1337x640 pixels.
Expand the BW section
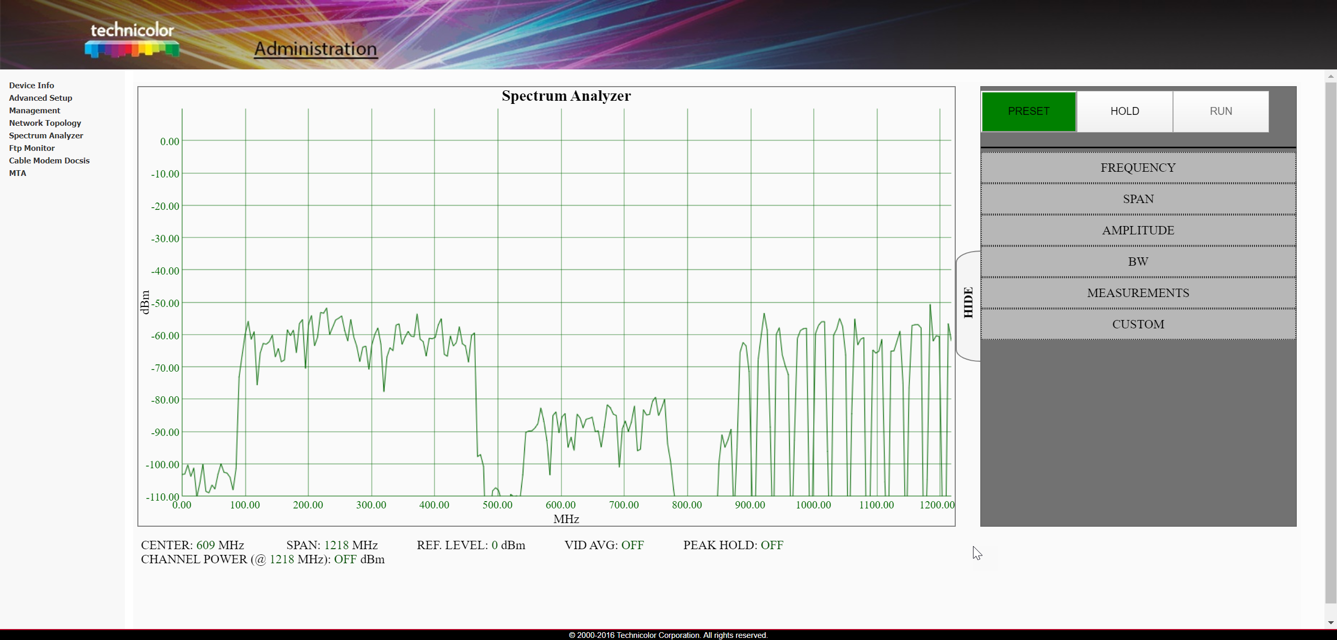(1137, 262)
